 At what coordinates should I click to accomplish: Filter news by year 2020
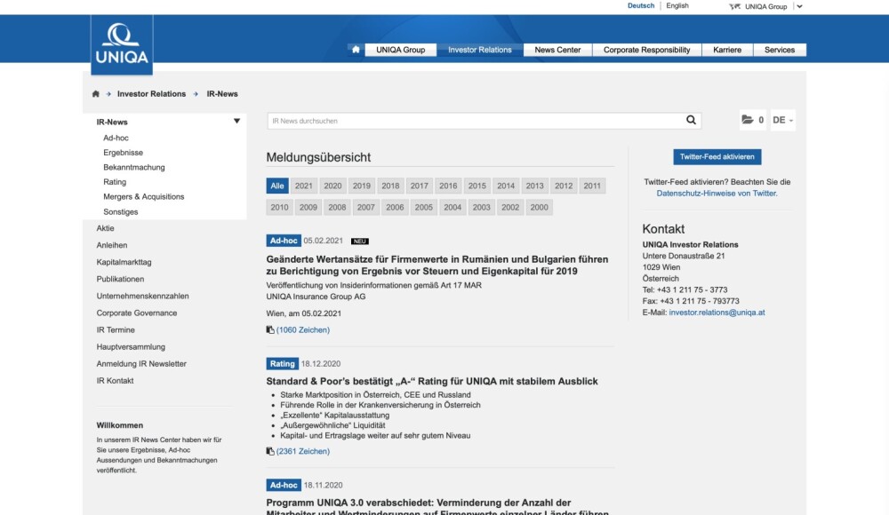click(332, 186)
